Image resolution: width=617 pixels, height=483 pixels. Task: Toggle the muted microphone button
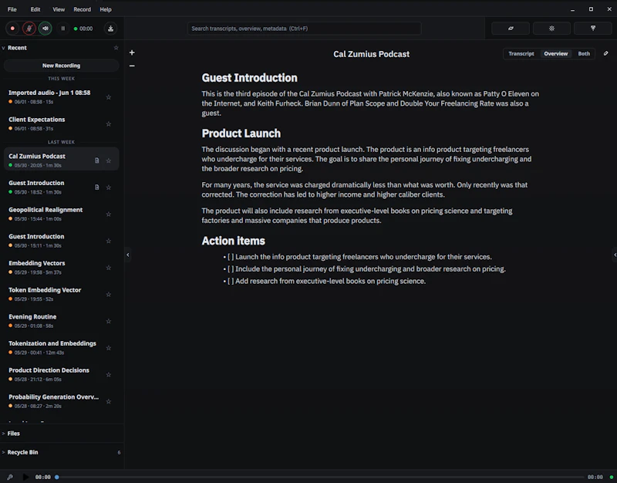point(29,29)
